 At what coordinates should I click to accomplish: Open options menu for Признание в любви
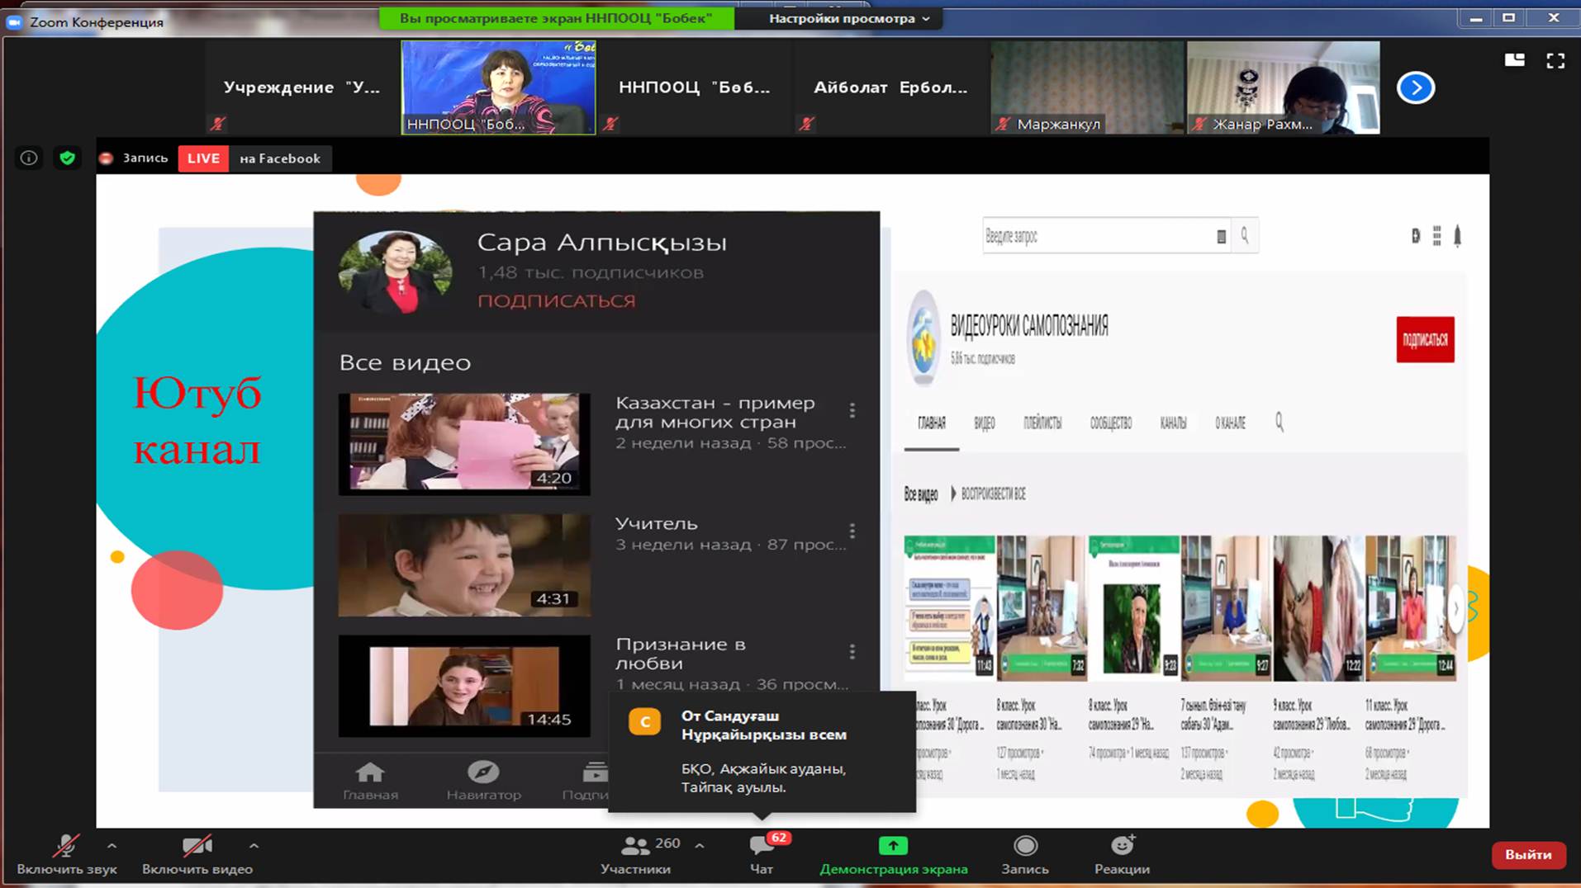point(852,652)
